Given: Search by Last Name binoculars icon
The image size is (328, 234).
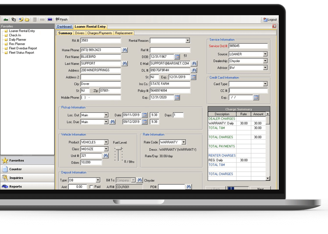Looking at the screenshot, I should click(125, 63).
